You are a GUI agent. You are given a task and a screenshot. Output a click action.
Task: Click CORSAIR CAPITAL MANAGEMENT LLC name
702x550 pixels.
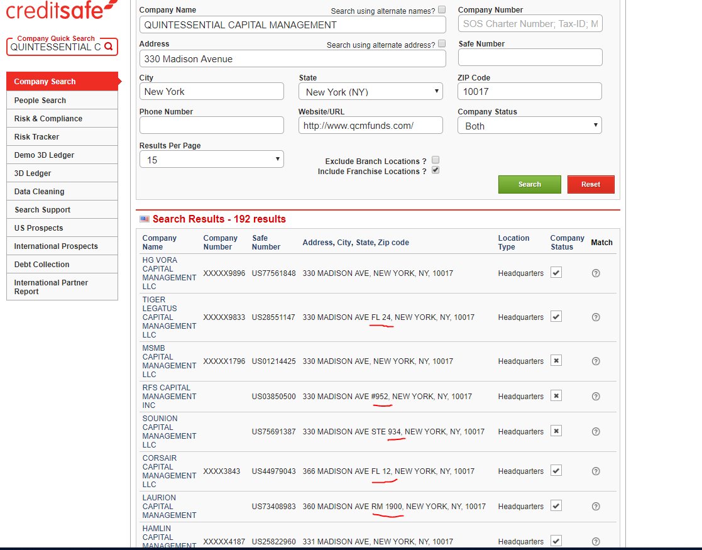click(169, 471)
